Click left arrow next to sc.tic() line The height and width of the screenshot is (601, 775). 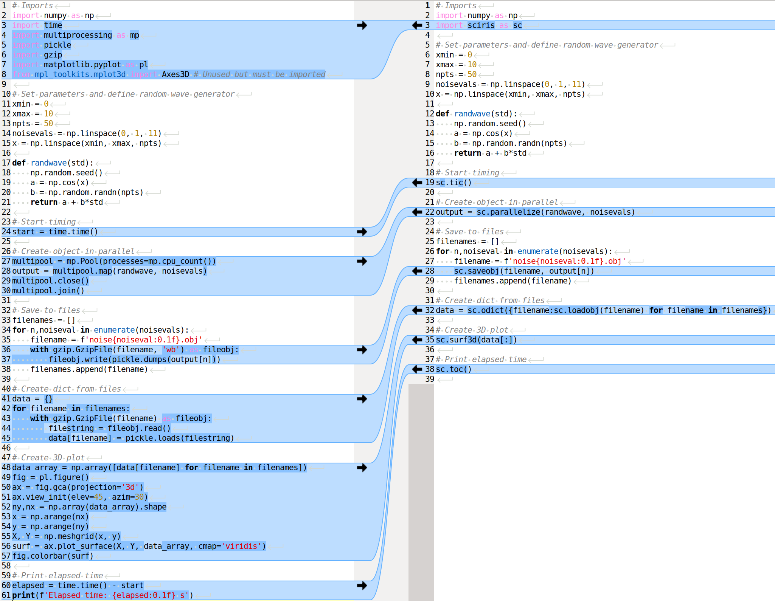pyautogui.click(x=417, y=183)
